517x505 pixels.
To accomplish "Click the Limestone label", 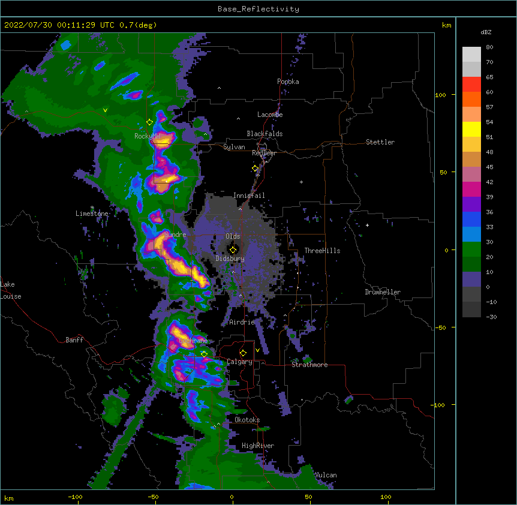I will click(x=92, y=214).
